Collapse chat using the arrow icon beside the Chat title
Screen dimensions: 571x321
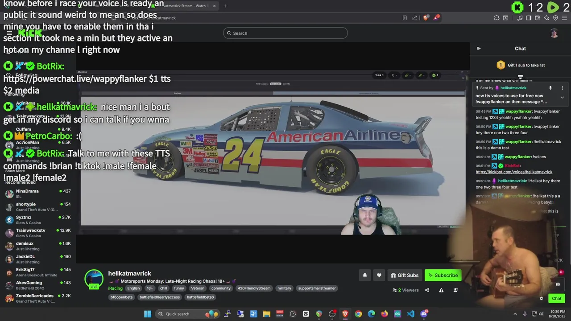coord(479,49)
